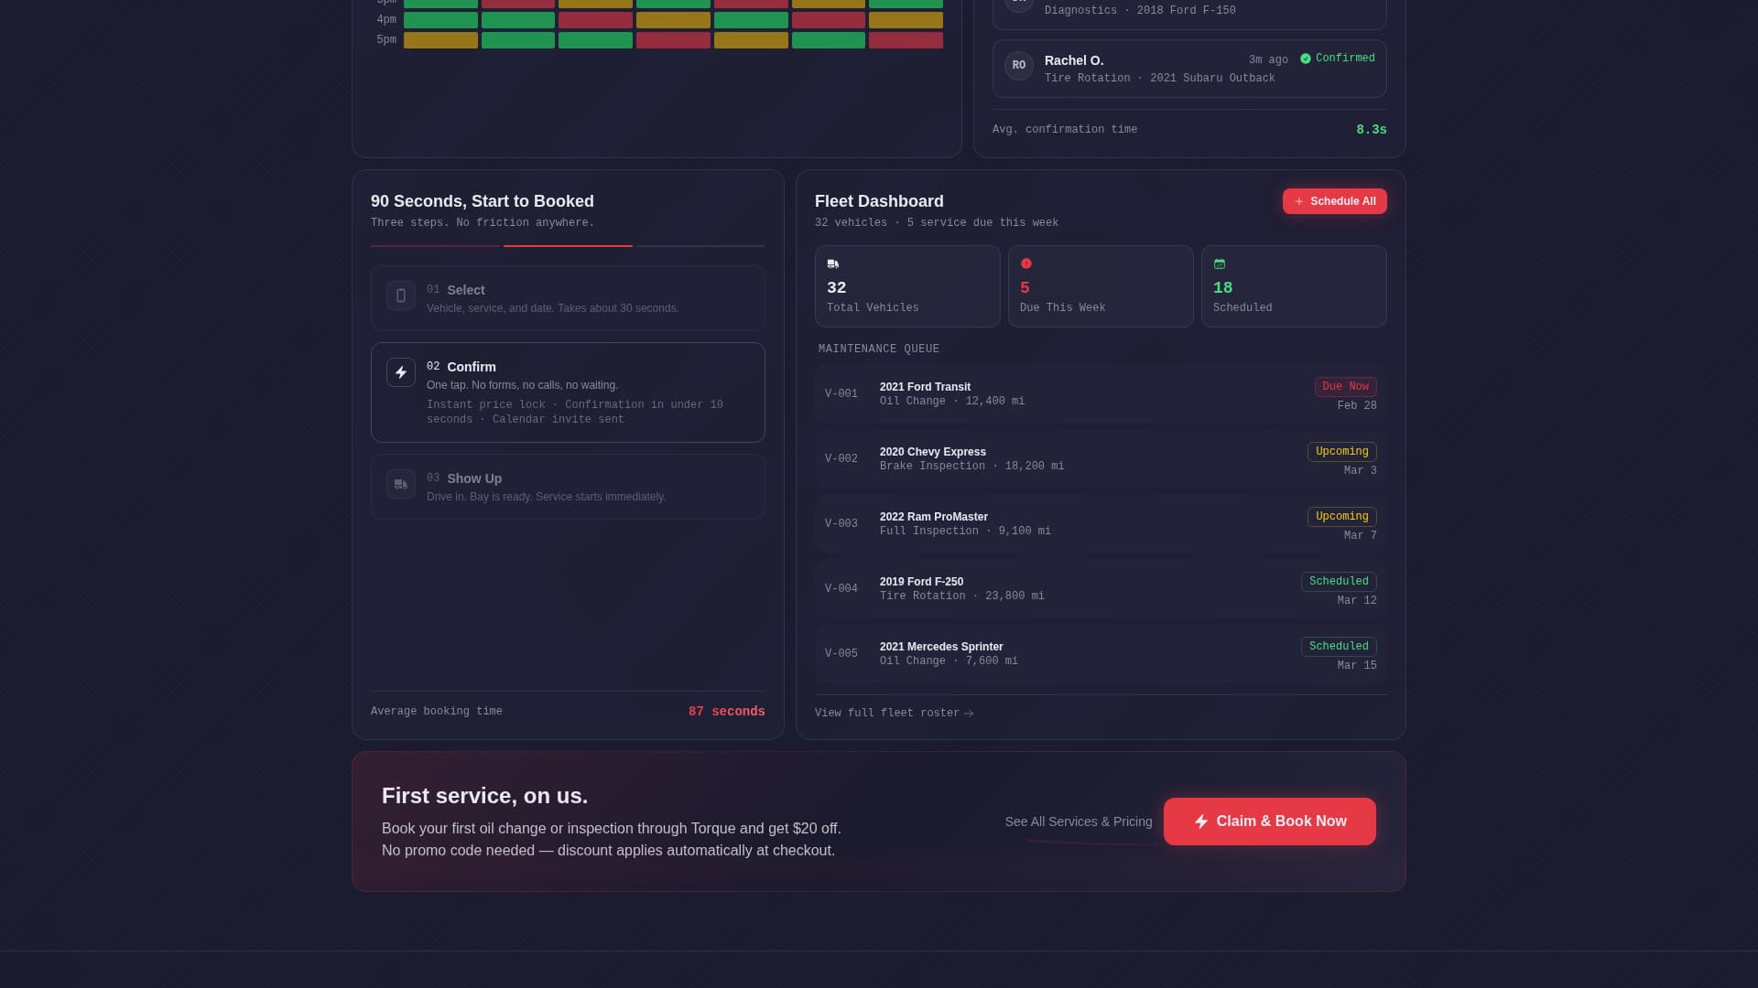1758x988 pixels.
Task: Click the red Due This Week alert icon
Action: (x=1026, y=263)
